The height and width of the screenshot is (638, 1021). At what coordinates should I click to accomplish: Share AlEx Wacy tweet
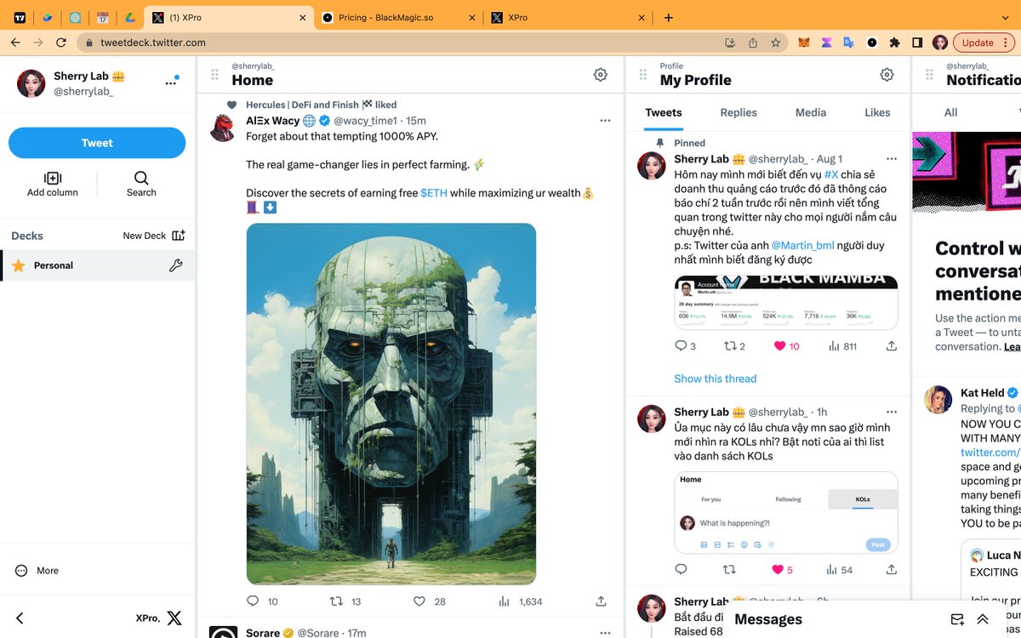tap(601, 601)
